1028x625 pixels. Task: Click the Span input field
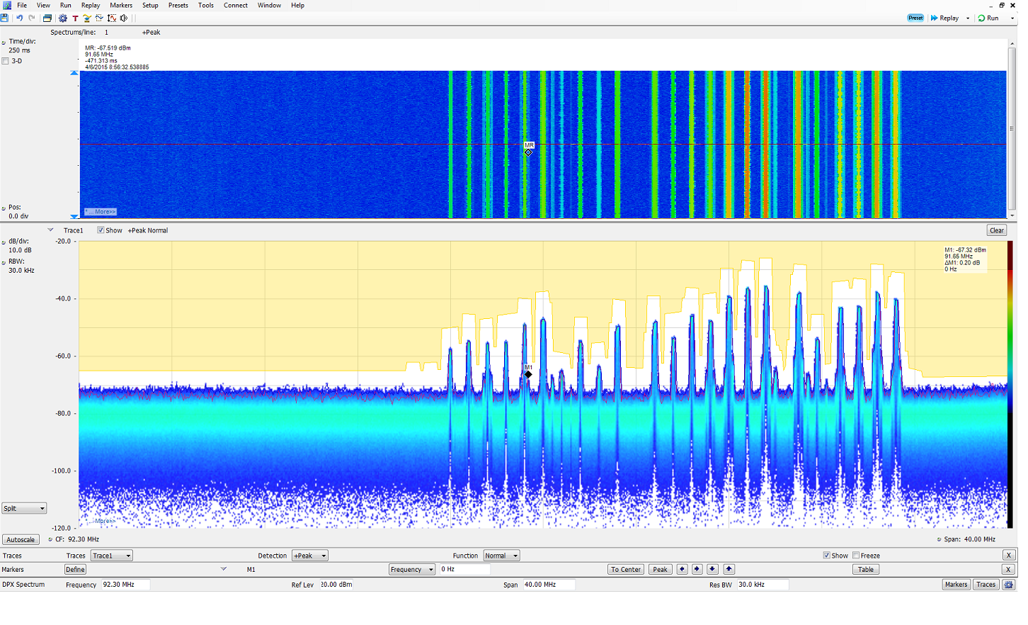549,585
